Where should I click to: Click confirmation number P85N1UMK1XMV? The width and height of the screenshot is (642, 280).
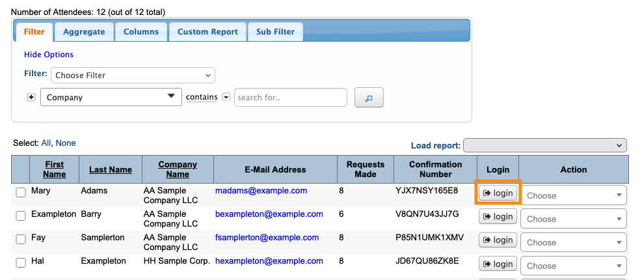click(429, 238)
